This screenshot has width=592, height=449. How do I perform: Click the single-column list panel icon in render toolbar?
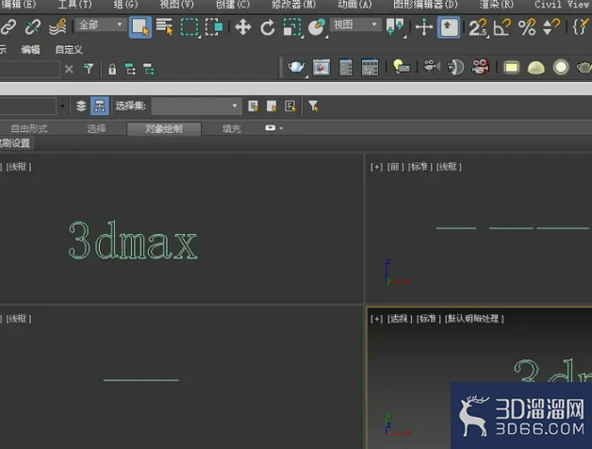pos(346,68)
